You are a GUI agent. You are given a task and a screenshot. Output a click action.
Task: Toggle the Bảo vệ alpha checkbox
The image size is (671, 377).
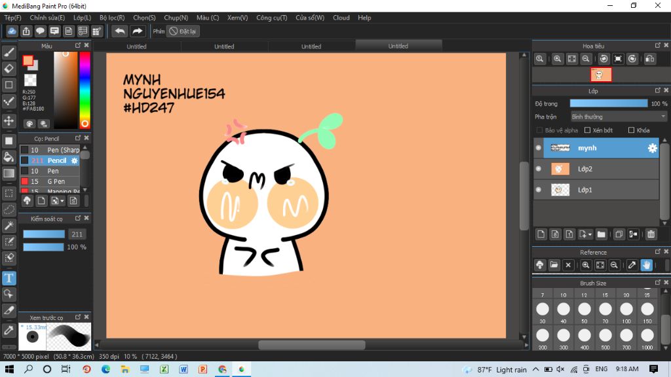coord(539,130)
